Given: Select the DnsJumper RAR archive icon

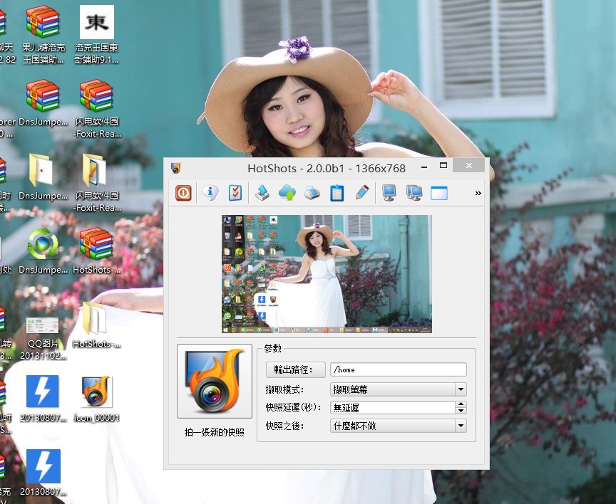Looking at the screenshot, I should pos(43,103).
